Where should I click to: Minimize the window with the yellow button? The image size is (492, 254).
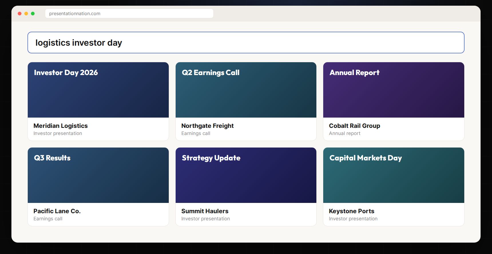[26, 13]
